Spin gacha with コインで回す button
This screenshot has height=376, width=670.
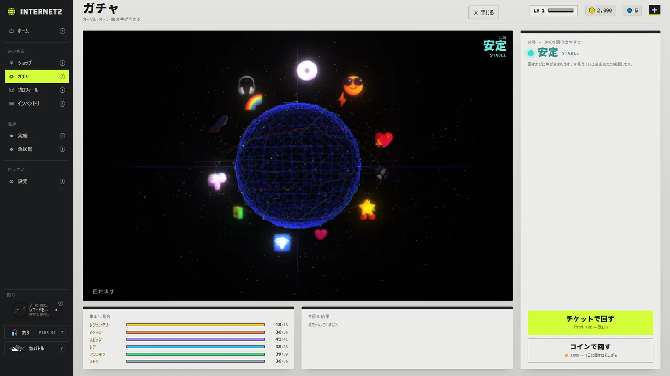(590, 350)
